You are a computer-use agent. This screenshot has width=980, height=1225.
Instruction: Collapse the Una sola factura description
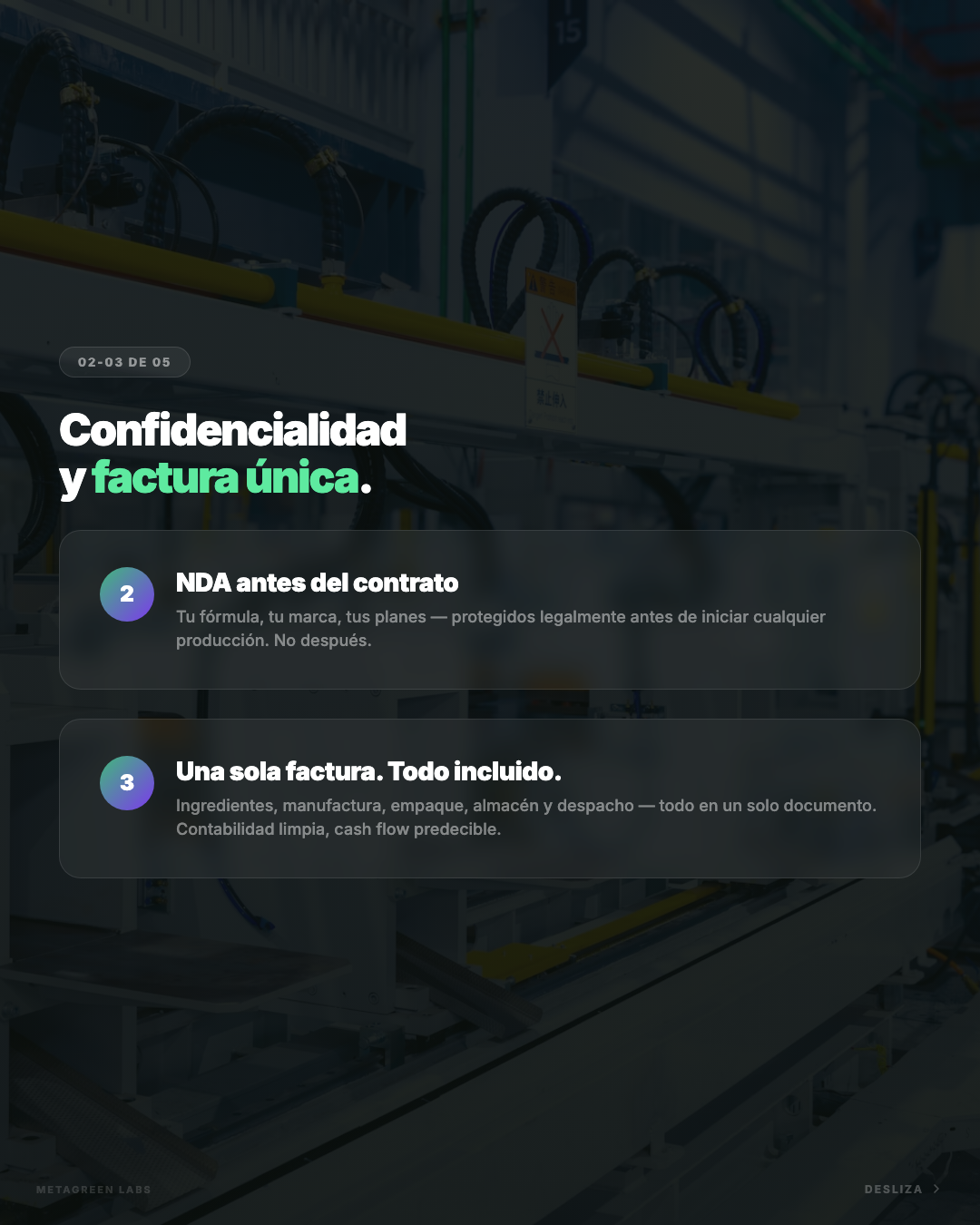click(528, 816)
